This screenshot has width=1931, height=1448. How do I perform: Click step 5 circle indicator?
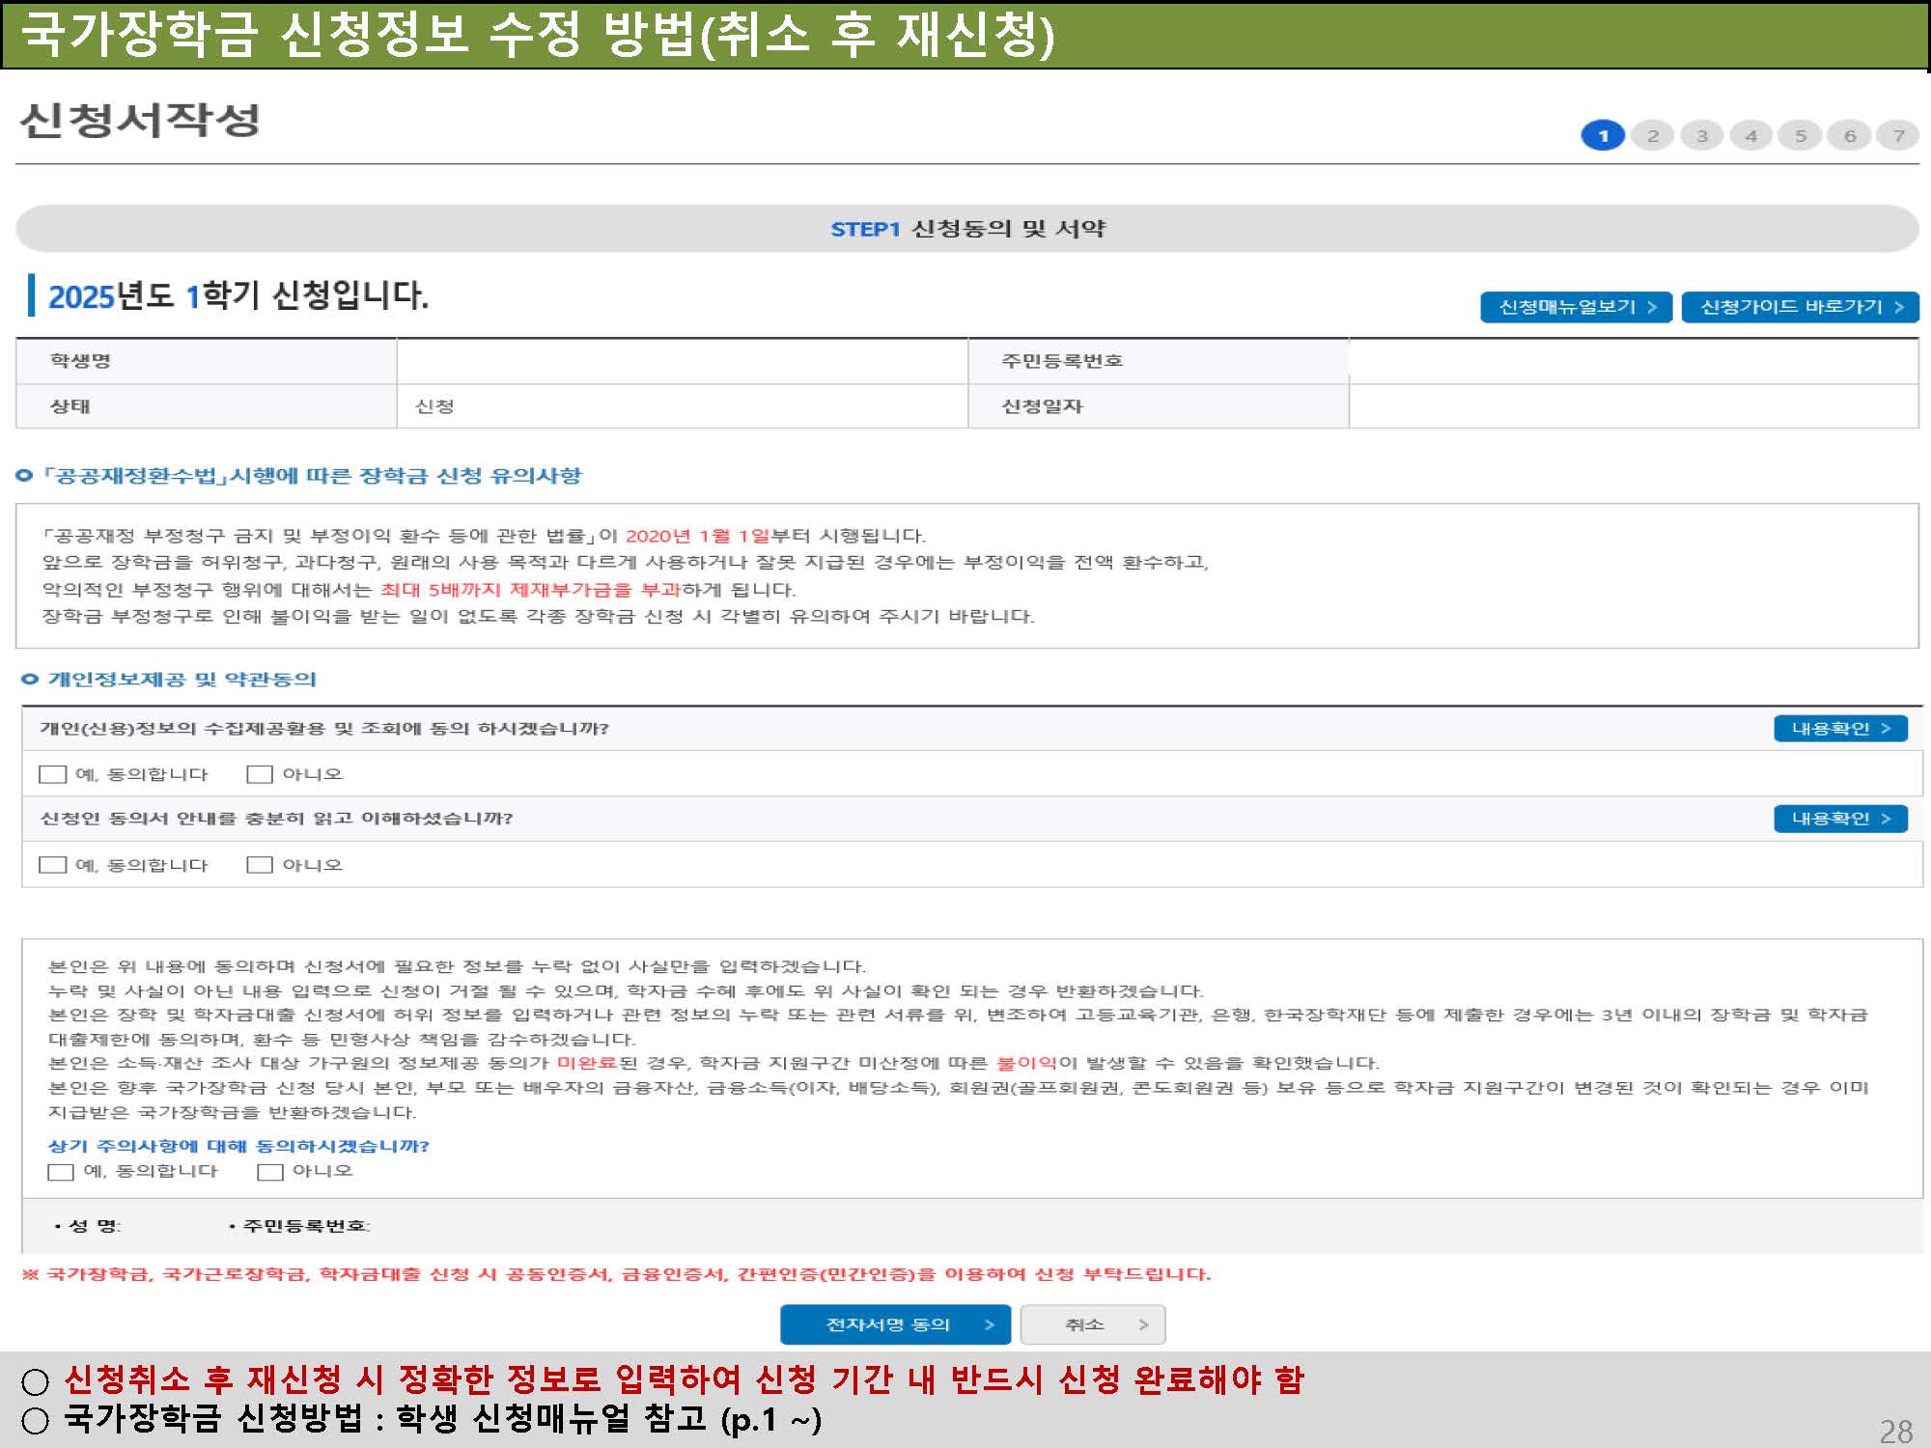pyautogui.click(x=1800, y=135)
